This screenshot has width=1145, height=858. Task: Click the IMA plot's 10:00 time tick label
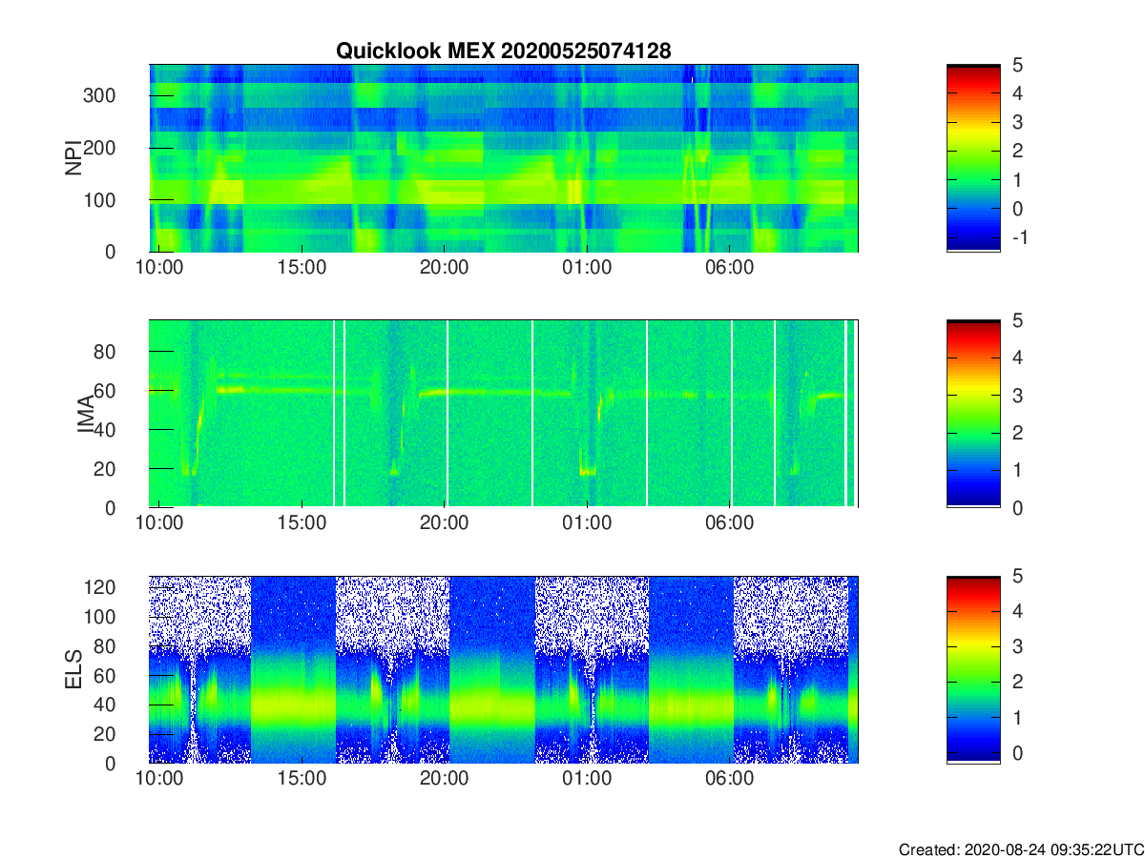click(x=159, y=523)
